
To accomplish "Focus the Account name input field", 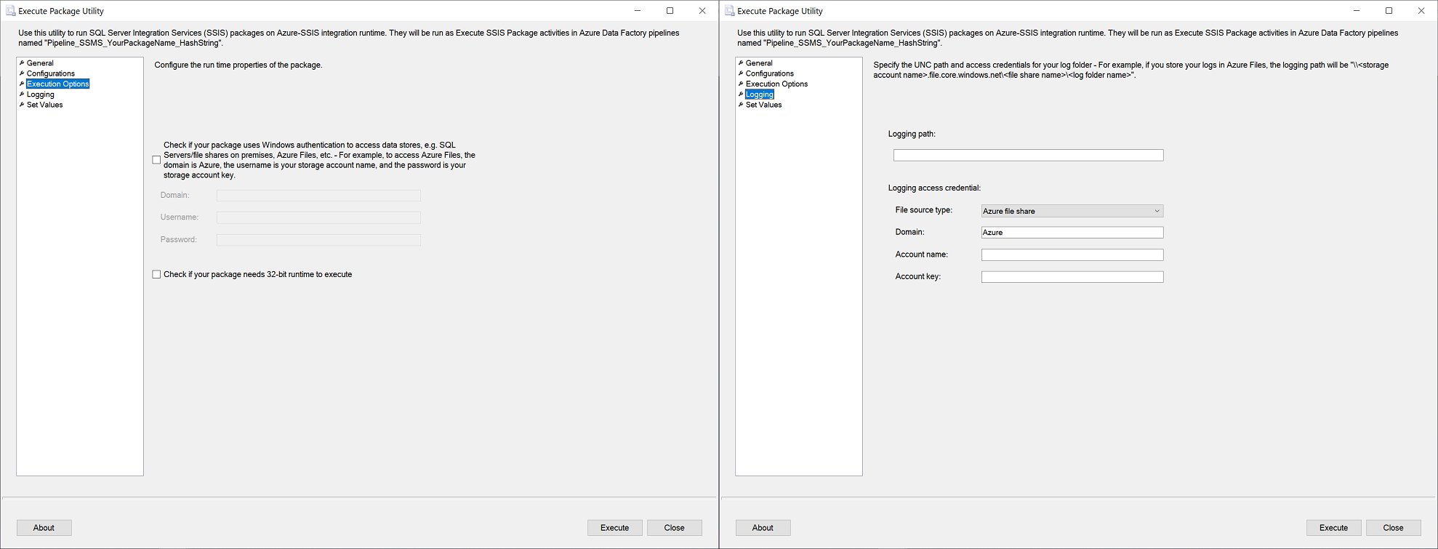I will (1072, 255).
